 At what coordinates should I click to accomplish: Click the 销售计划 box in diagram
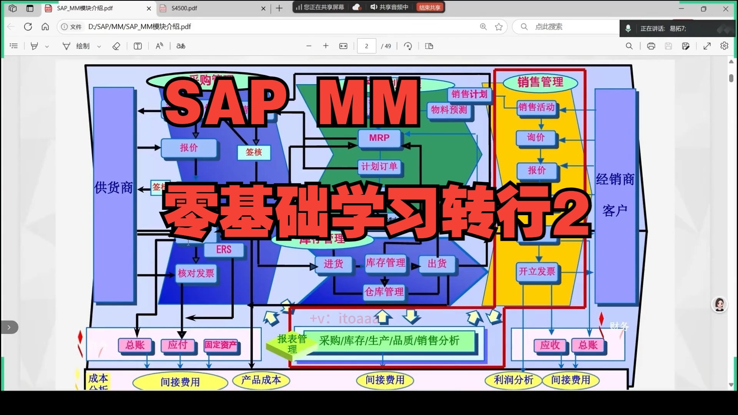click(x=469, y=95)
